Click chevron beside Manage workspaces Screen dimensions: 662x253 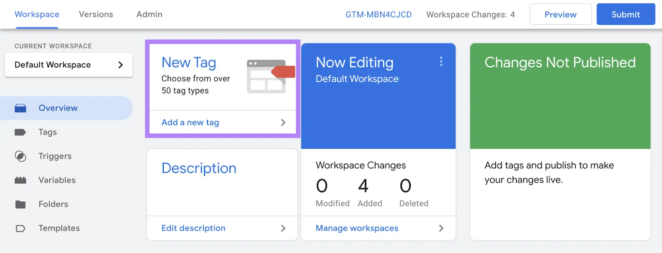[441, 228]
